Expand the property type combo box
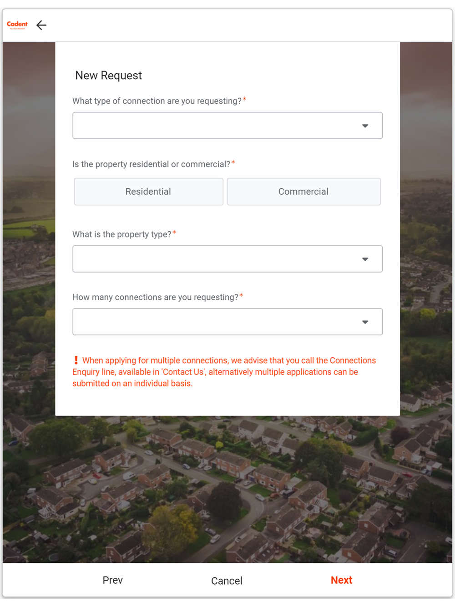The width and height of the screenshot is (455, 607). coord(218,259)
